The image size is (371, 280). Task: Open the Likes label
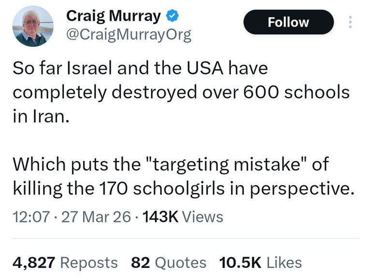tap(284, 263)
